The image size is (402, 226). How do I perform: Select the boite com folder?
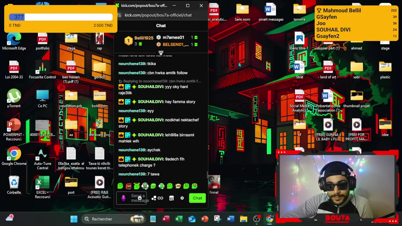(100, 99)
